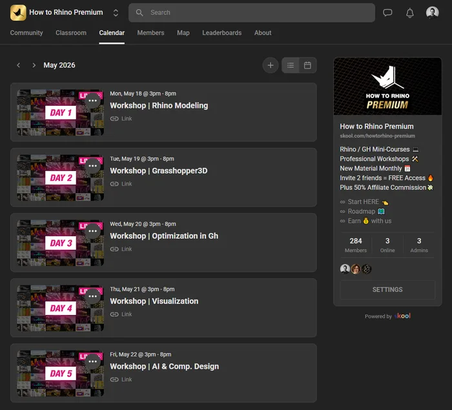This screenshot has height=410, width=452.
Task: Click Link under Optimization in Gh workshop
Action: coord(121,249)
